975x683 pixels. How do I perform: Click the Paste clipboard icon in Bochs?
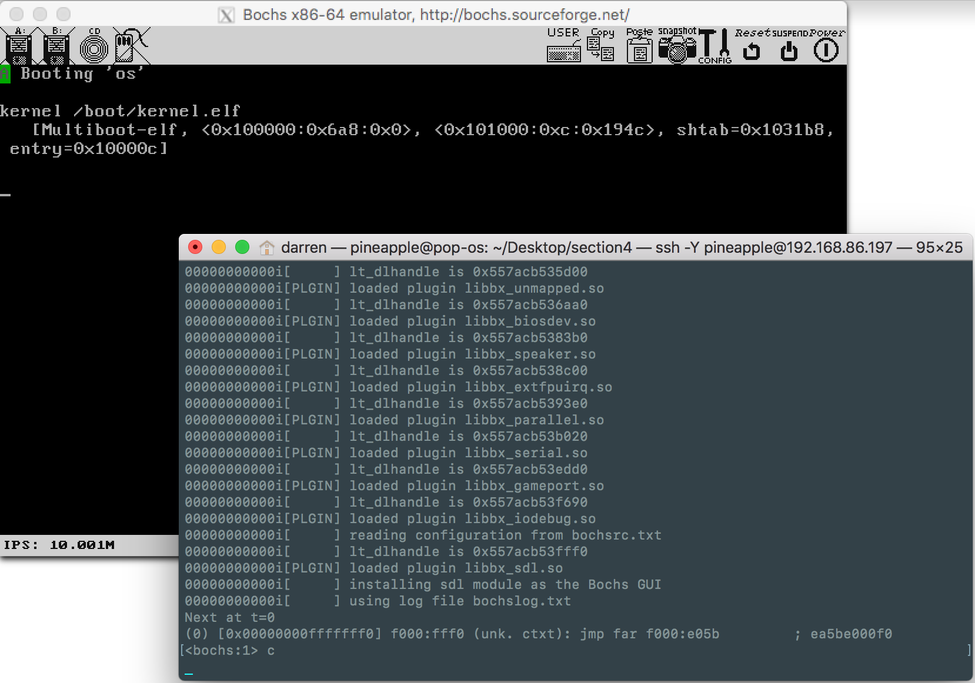point(639,45)
